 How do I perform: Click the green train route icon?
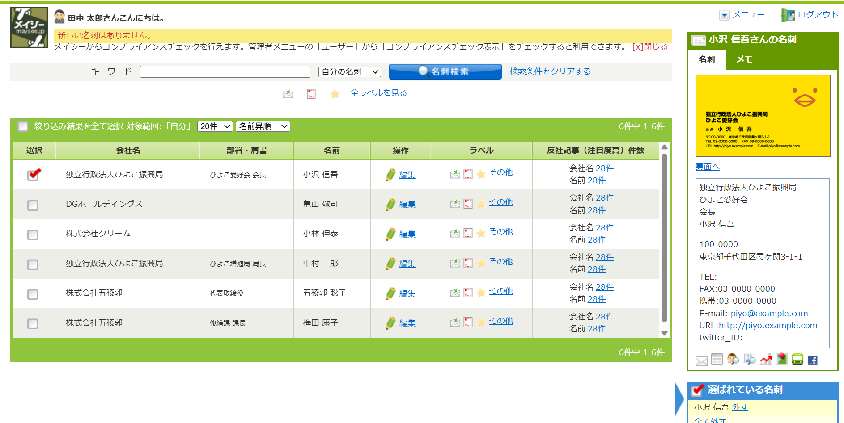pyautogui.click(x=797, y=359)
